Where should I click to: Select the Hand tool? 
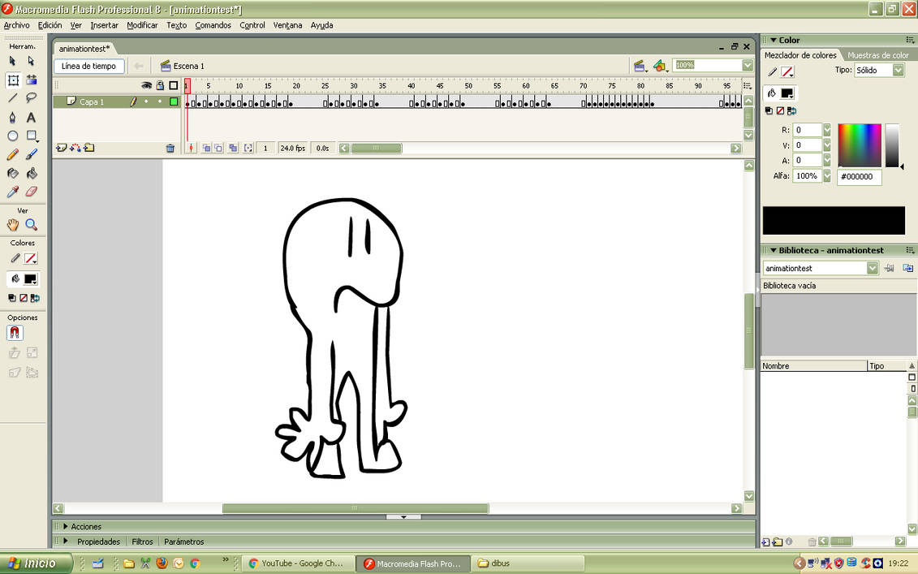[13, 224]
